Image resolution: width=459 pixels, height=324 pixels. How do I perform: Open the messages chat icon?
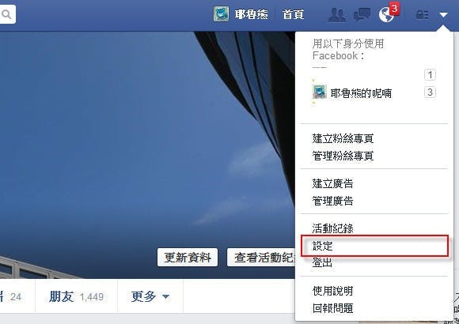(362, 14)
